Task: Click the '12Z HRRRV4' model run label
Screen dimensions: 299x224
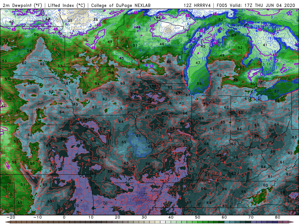Action: pyautogui.click(x=197, y=5)
